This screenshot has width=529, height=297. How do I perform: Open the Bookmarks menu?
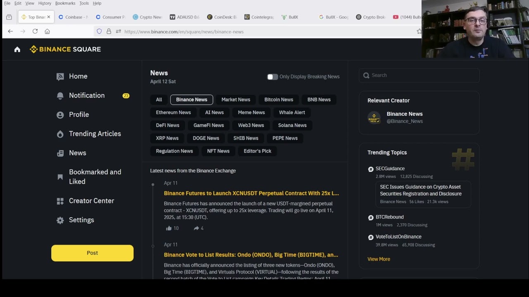tap(65, 3)
